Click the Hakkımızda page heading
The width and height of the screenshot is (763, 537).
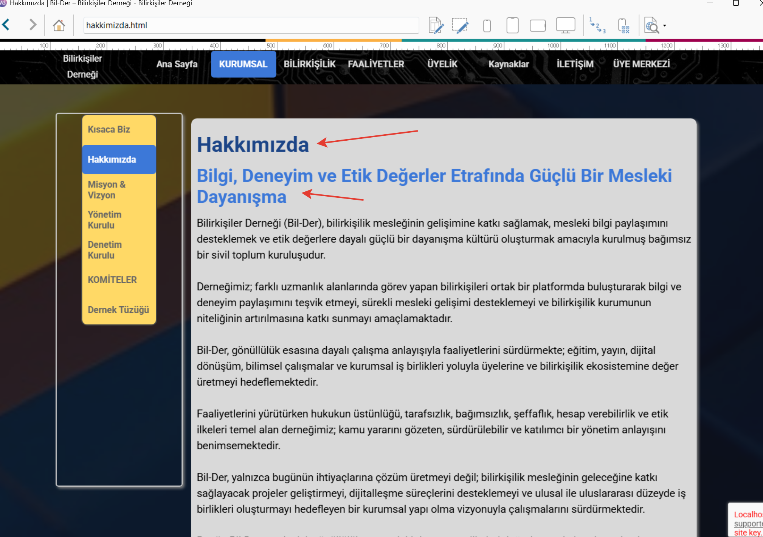click(x=253, y=144)
